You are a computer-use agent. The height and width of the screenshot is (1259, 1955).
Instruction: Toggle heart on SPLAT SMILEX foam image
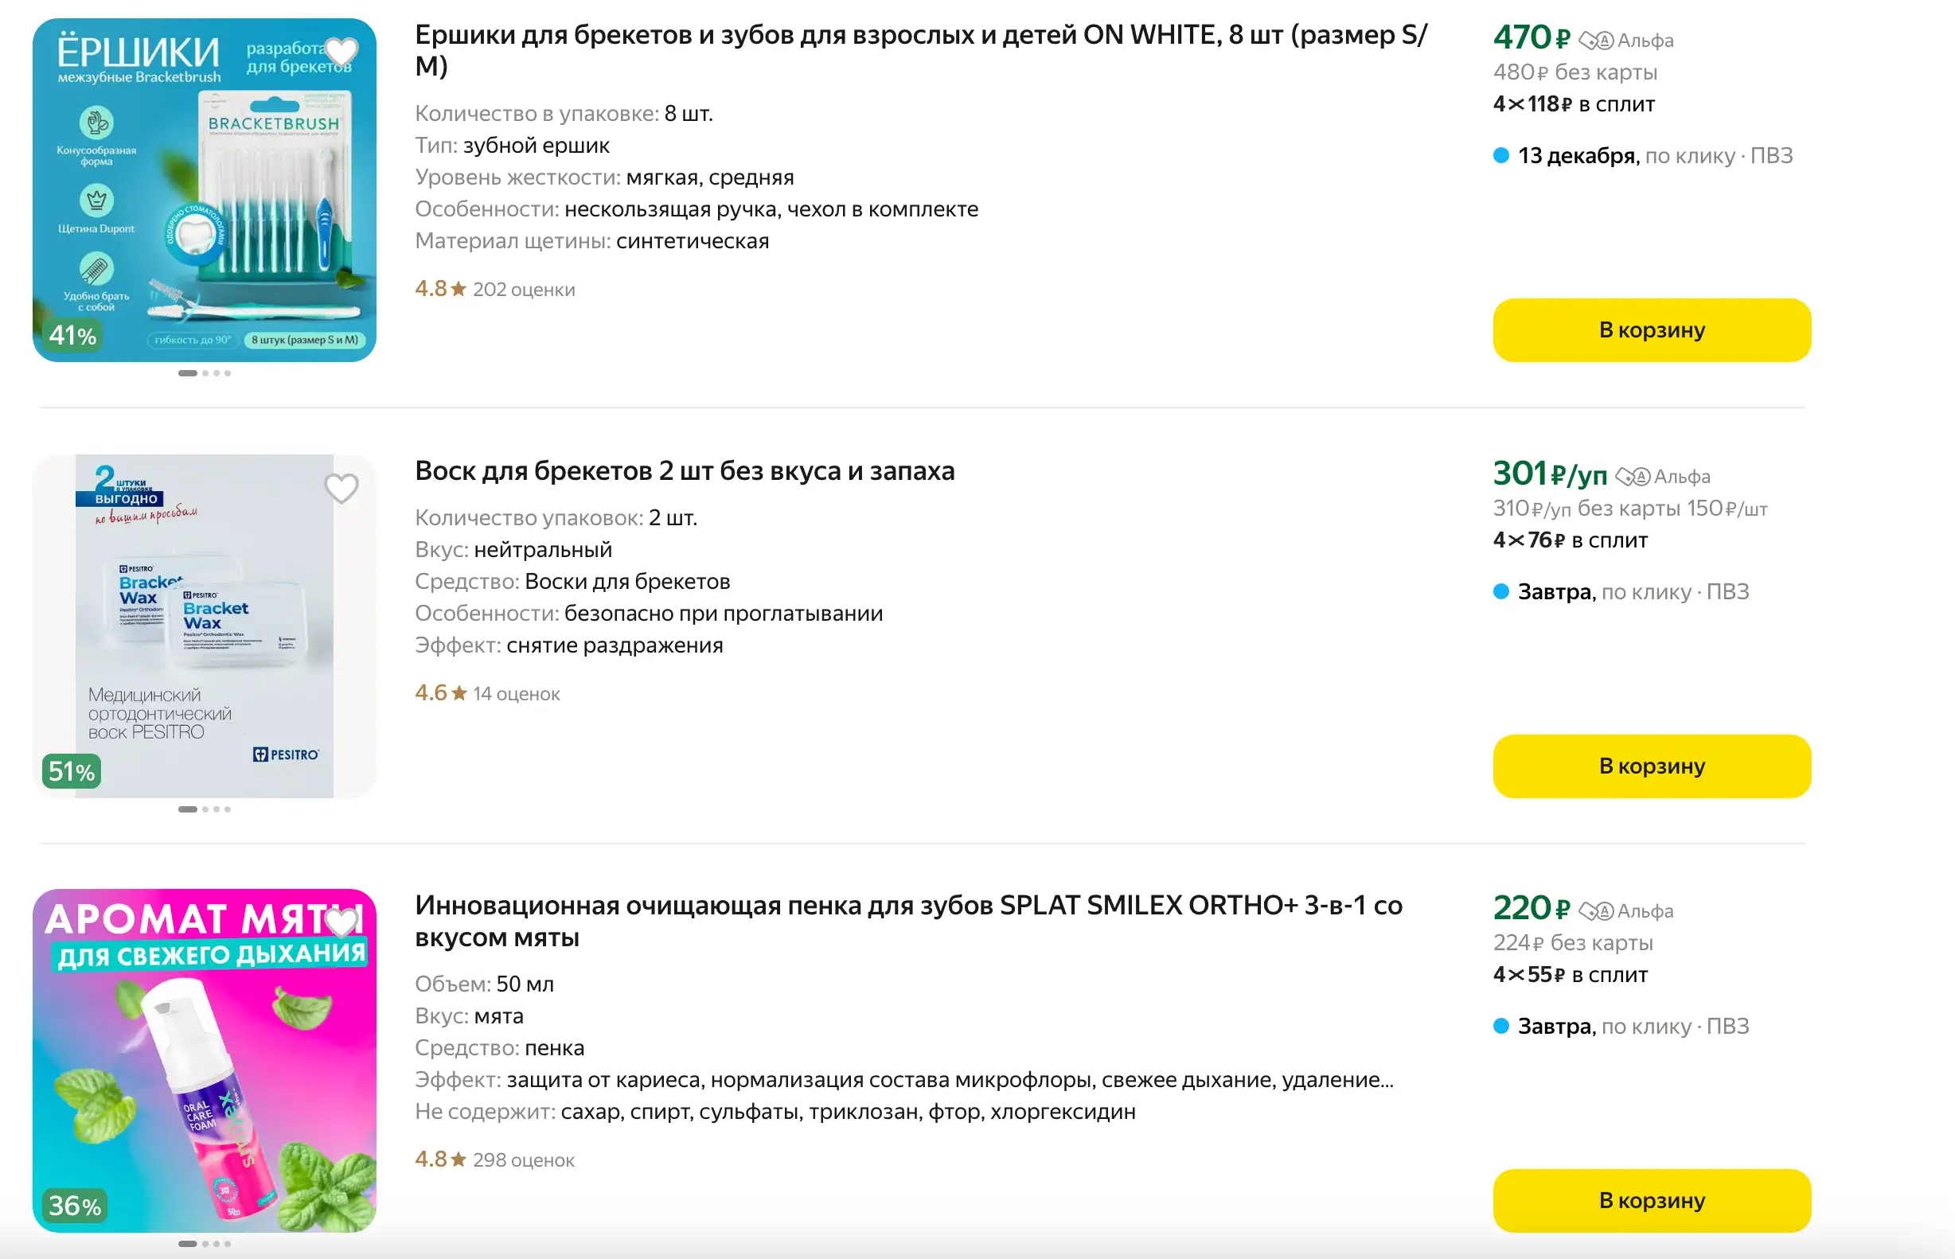tap(341, 922)
